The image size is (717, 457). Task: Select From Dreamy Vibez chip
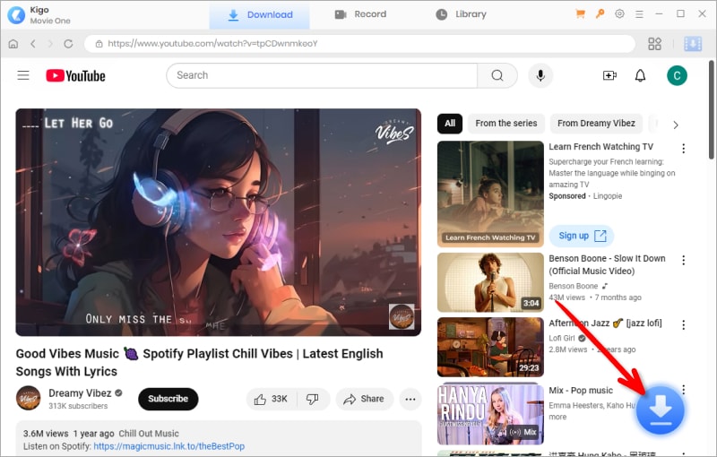[x=596, y=124]
